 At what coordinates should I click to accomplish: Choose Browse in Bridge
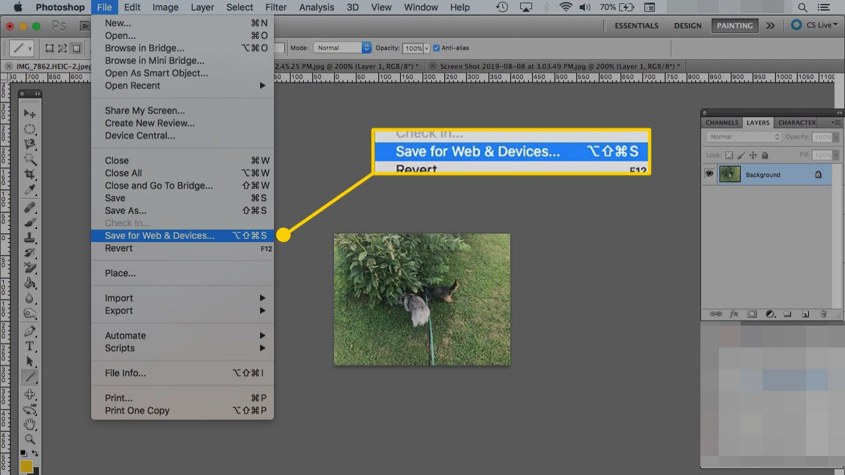click(182, 48)
